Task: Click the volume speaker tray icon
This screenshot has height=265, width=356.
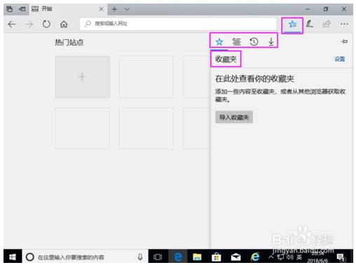Action: point(289,257)
